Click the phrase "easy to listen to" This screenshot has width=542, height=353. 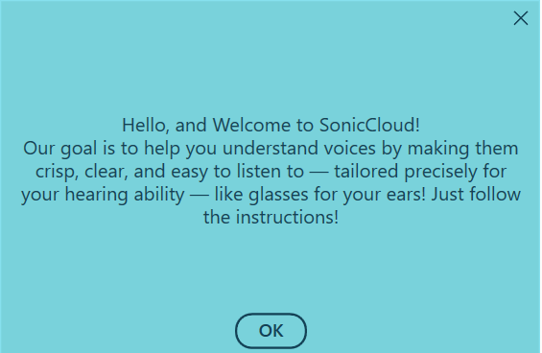pyautogui.click(x=237, y=172)
